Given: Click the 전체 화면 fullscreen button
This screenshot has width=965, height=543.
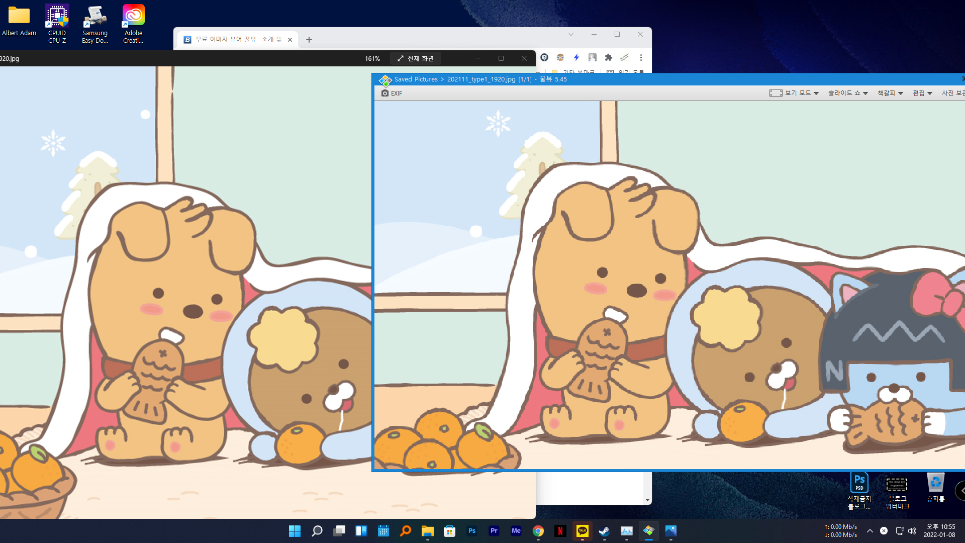Looking at the screenshot, I should (x=416, y=59).
